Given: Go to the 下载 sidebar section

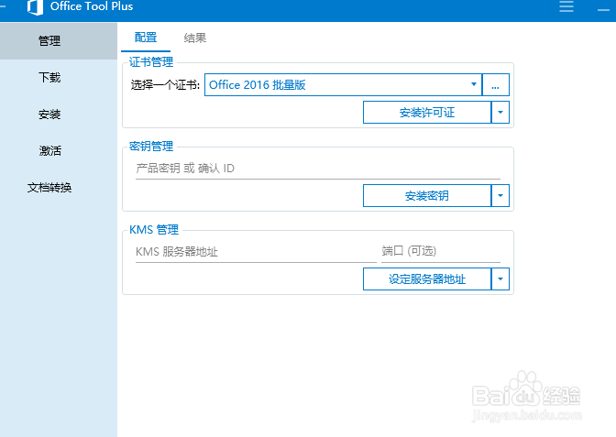Looking at the screenshot, I should pyautogui.click(x=59, y=77).
